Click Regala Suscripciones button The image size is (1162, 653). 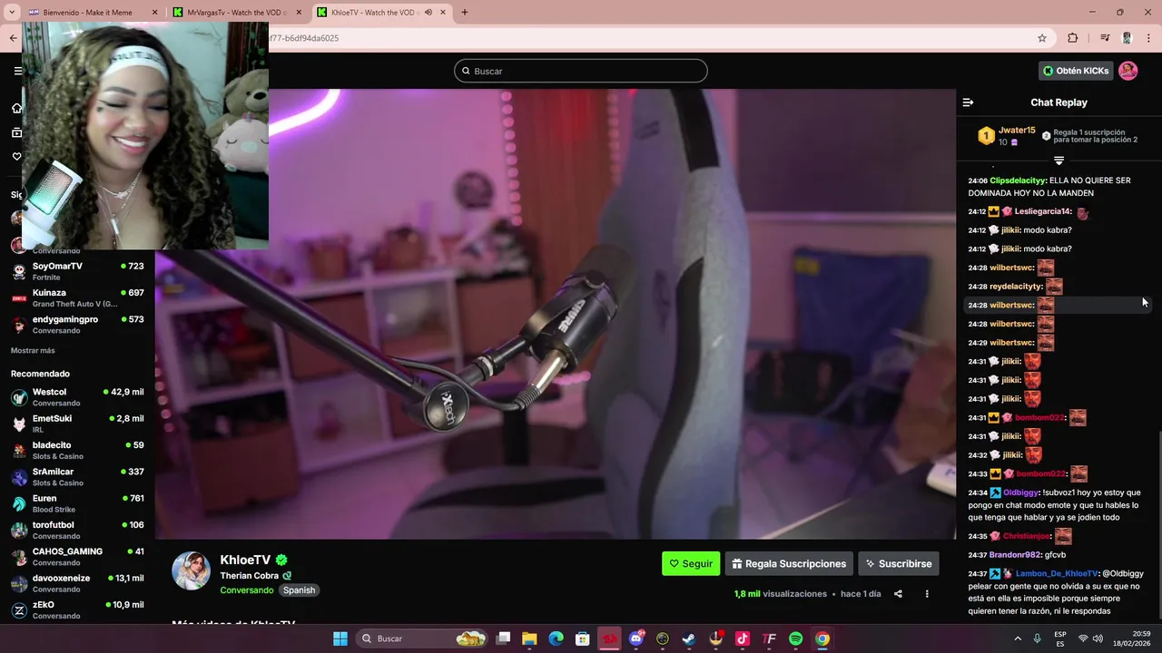[789, 563]
